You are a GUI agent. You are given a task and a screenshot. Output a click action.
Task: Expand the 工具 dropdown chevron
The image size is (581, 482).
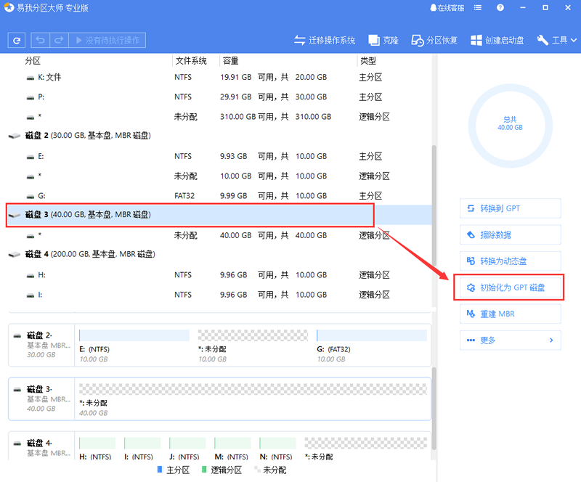click(x=573, y=40)
